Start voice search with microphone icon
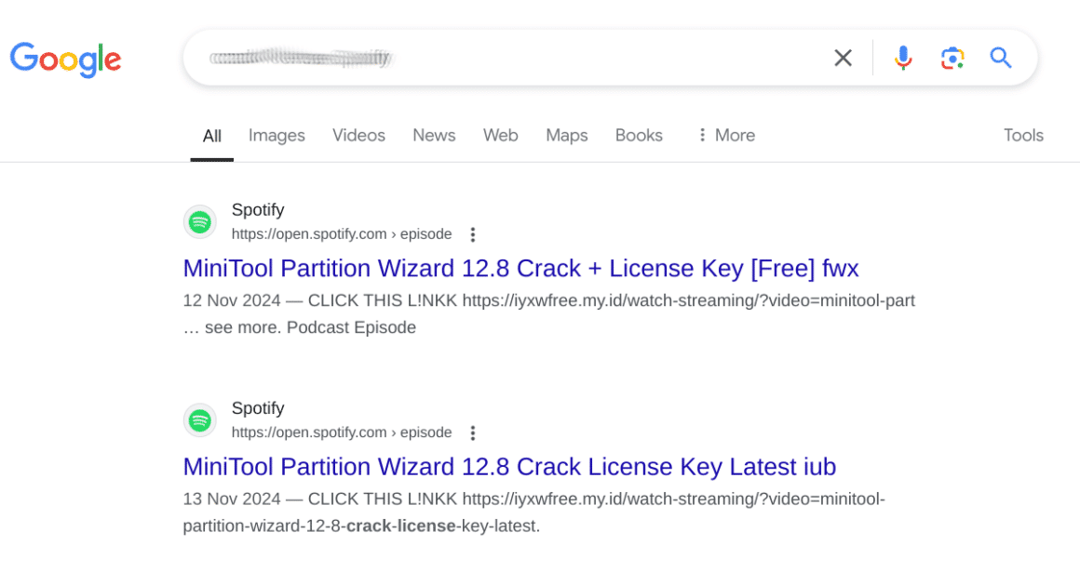The width and height of the screenshot is (1080, 571). (903, 58)
